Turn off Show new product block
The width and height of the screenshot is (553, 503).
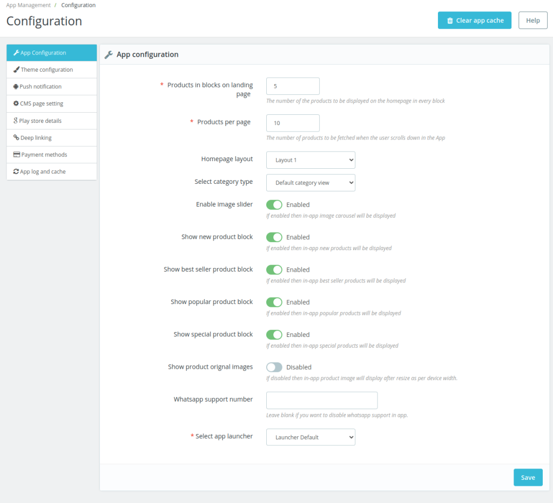pos(274,237)
